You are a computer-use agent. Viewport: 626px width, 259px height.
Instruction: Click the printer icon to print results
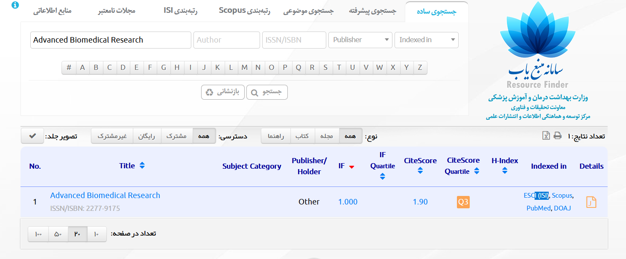click(557, 136)
